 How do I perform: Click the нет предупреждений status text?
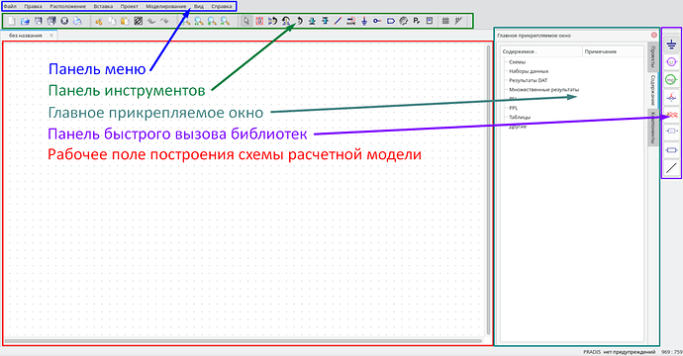point(629,352)
